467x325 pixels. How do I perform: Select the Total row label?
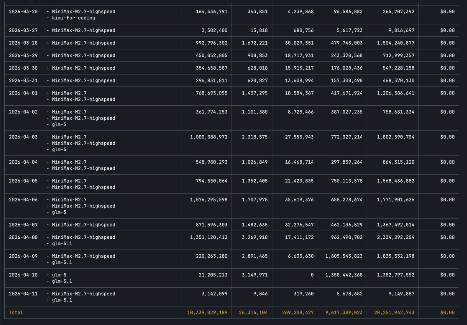point(16,313)
